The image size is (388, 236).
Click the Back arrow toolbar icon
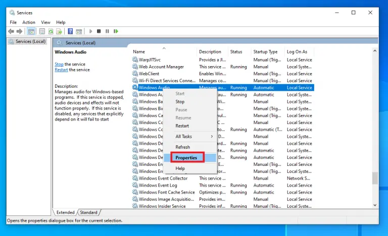[11, 31]
